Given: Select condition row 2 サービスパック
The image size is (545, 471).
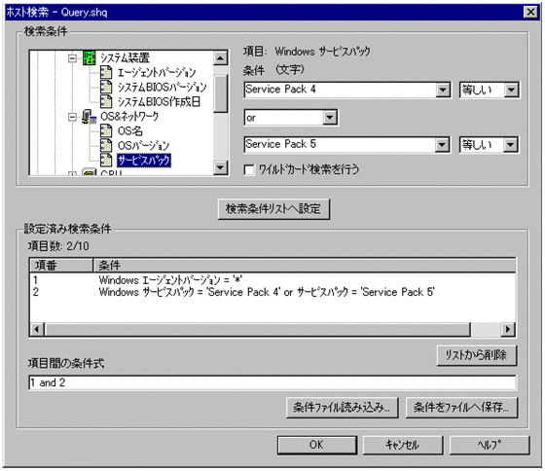Looking at the screenshot, I should (272, 292).
